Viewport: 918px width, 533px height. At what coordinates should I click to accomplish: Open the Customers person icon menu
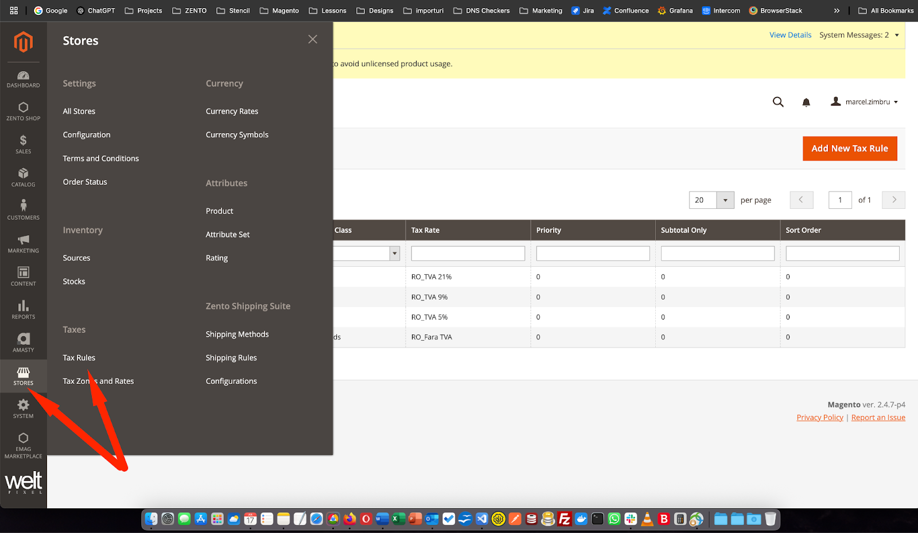[23, 211]
